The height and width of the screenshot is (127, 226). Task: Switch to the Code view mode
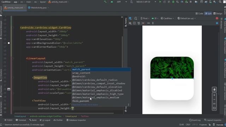coord(199,13)
